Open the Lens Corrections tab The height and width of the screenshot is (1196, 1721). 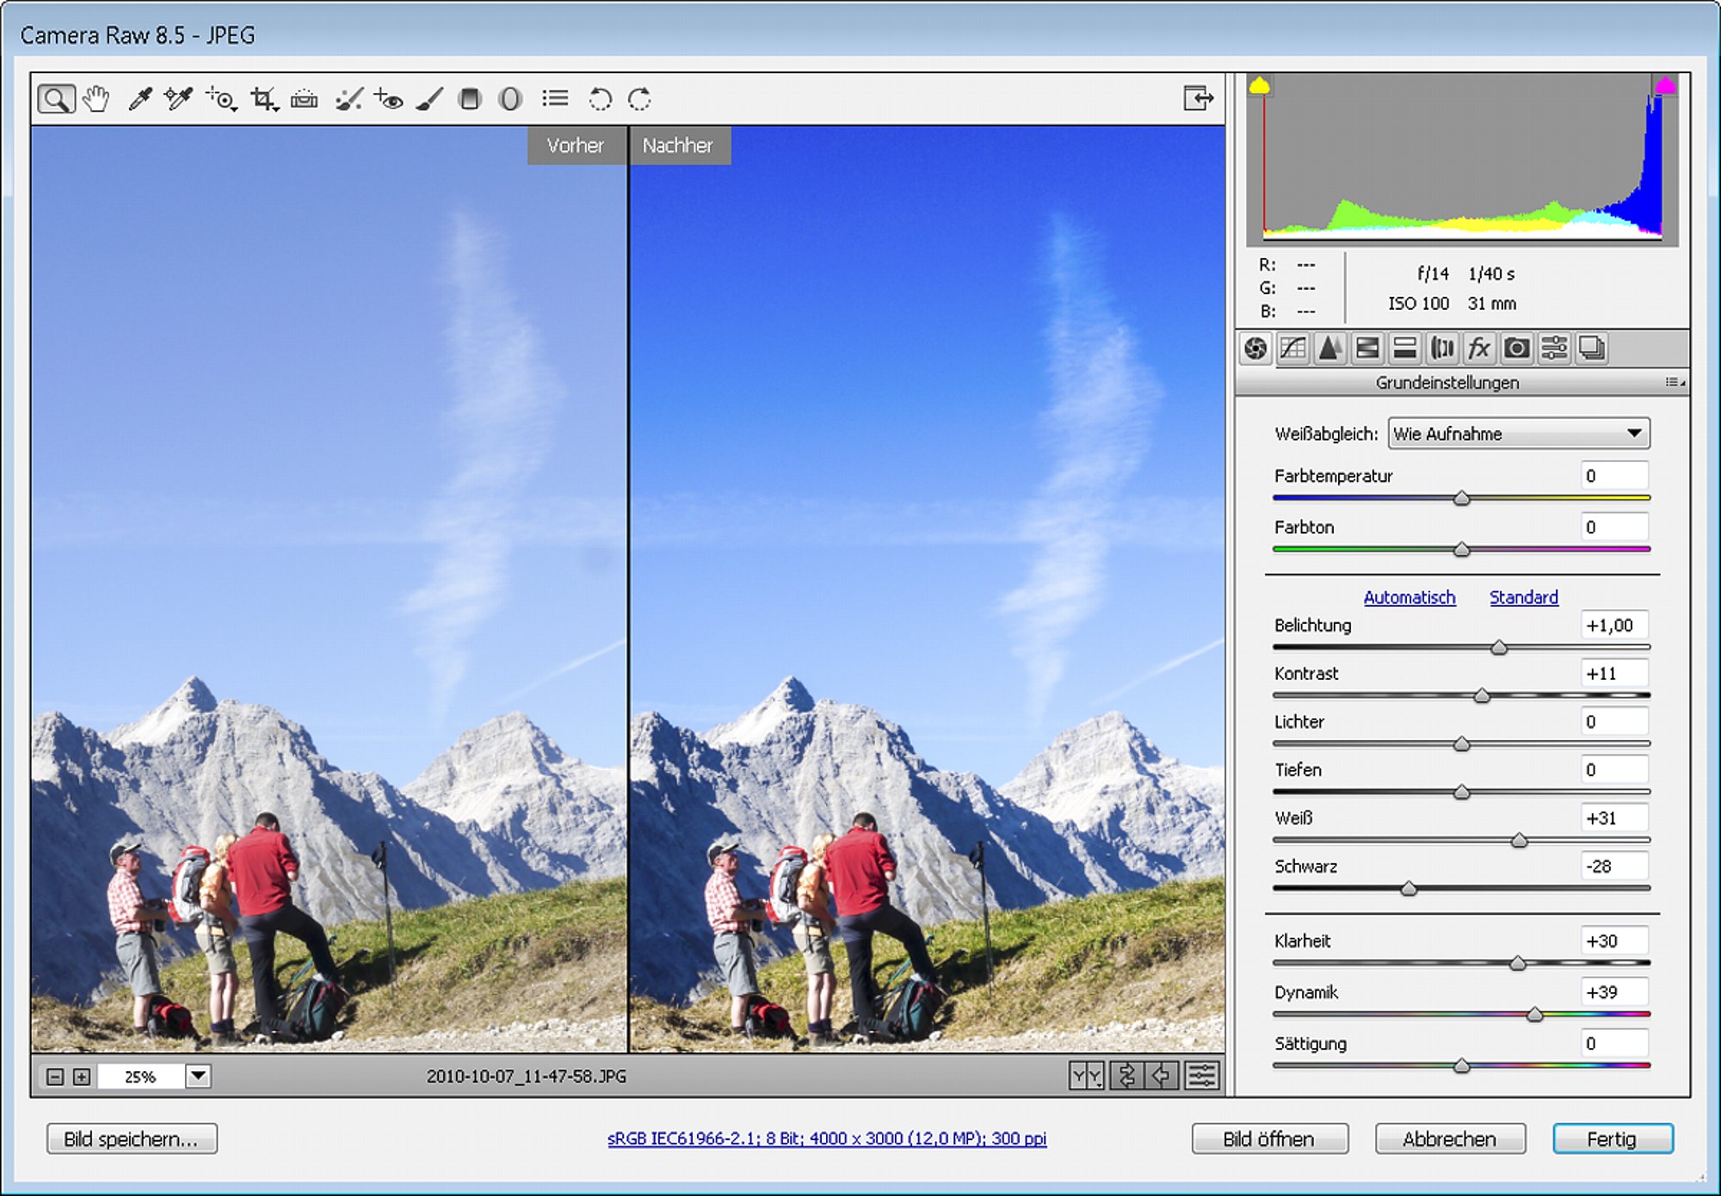1442,348
